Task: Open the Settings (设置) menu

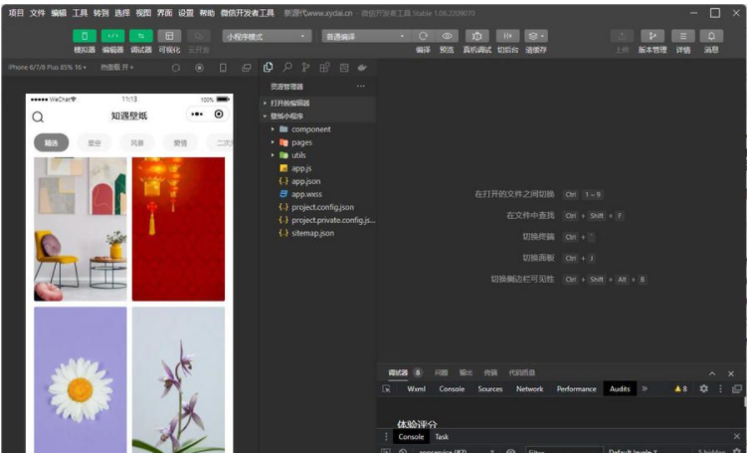Action: [186, 13]
